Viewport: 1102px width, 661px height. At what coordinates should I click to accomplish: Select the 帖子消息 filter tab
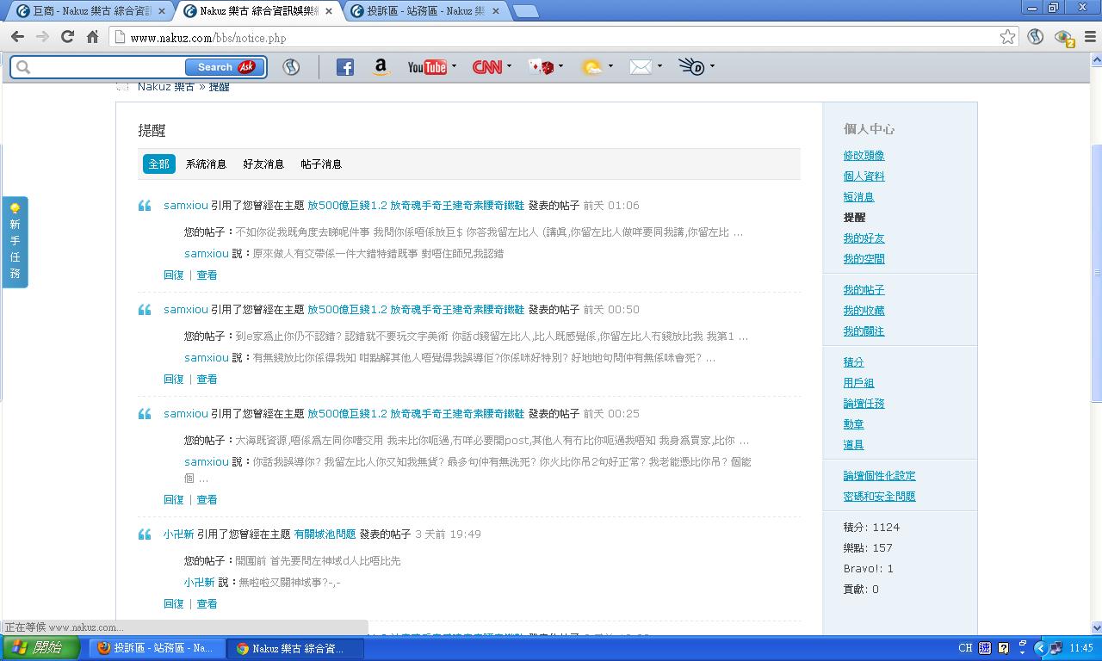pos(321,164)
